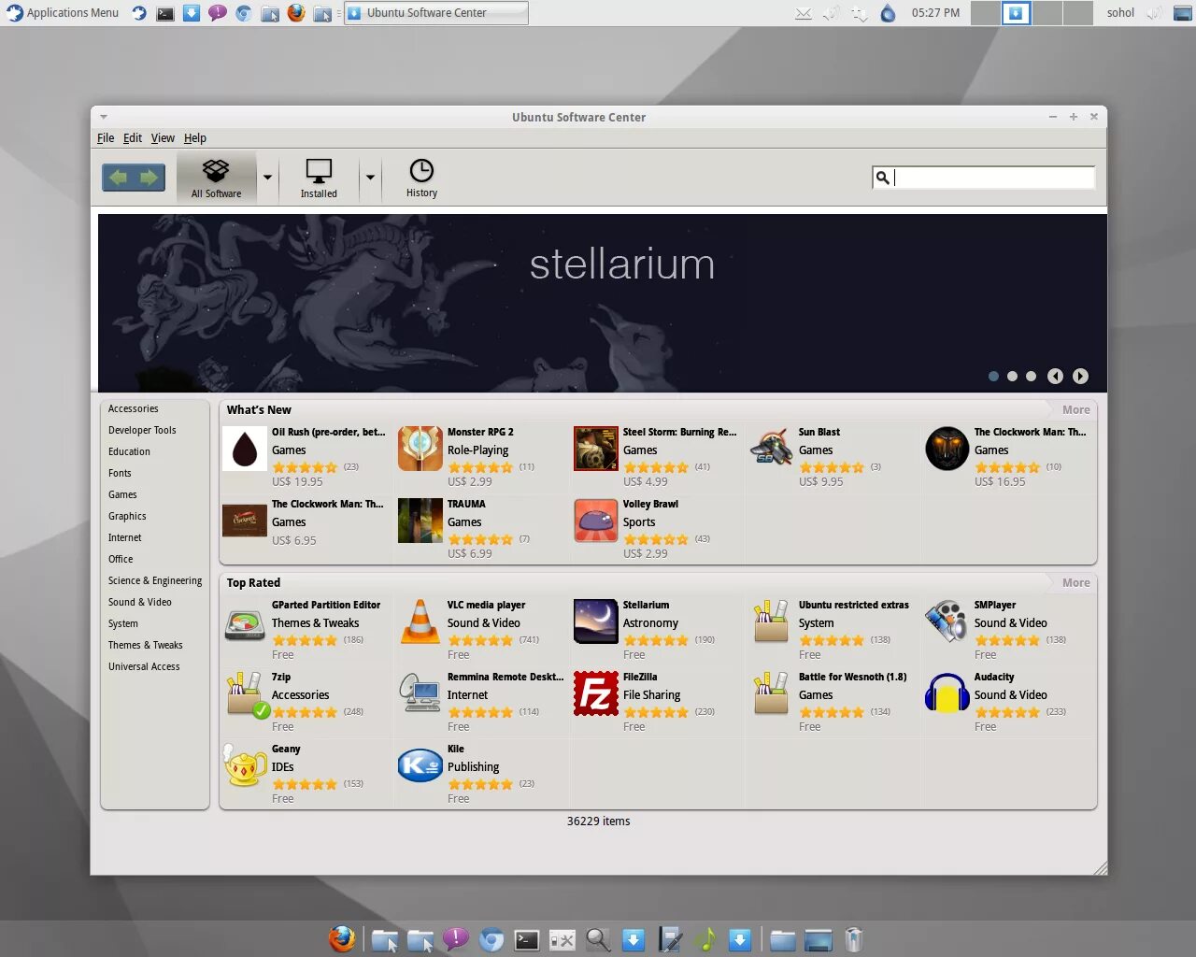Click the stellarium banner
This screenshot has width=1196, height=957.
click(x=603, y=303)
